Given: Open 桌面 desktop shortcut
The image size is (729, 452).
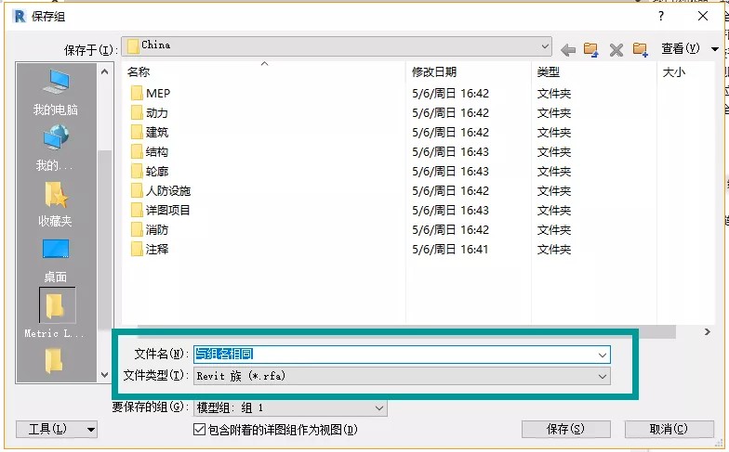Looking at the screenshot, I should (56, 260).
